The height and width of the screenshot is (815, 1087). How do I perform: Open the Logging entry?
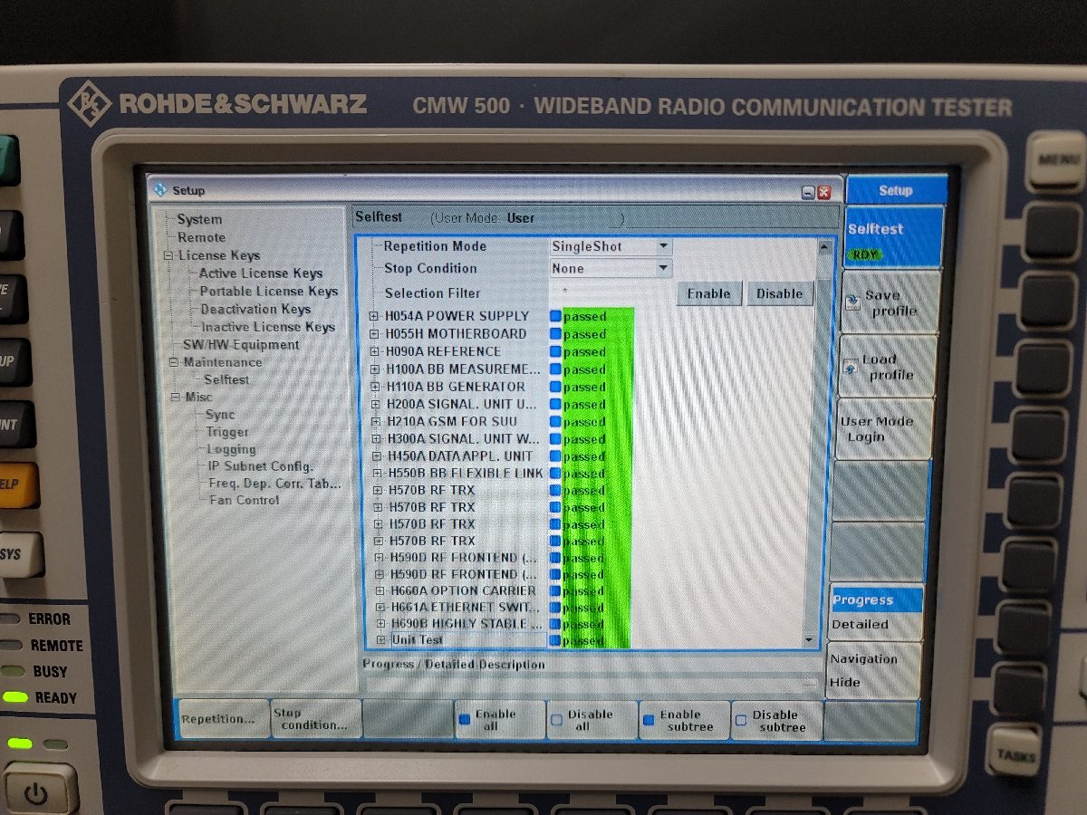coord(231,449)
